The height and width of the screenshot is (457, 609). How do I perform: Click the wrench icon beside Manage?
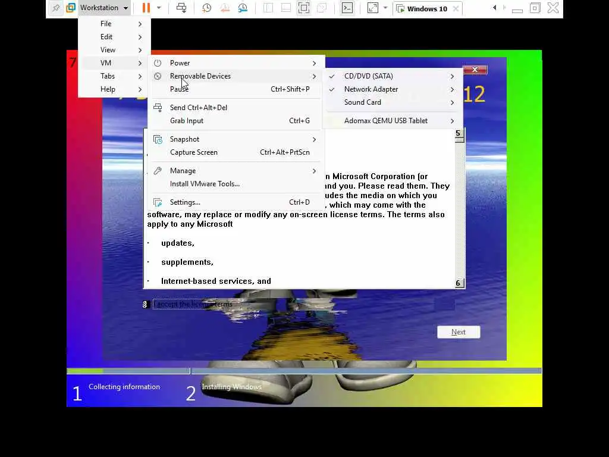point(157,171)
